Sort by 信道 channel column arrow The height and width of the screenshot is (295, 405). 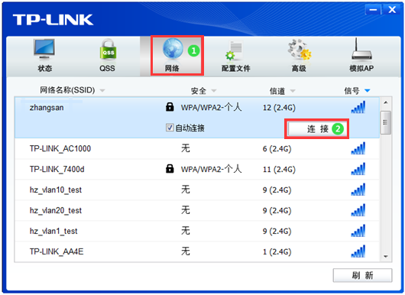point(293,91)
